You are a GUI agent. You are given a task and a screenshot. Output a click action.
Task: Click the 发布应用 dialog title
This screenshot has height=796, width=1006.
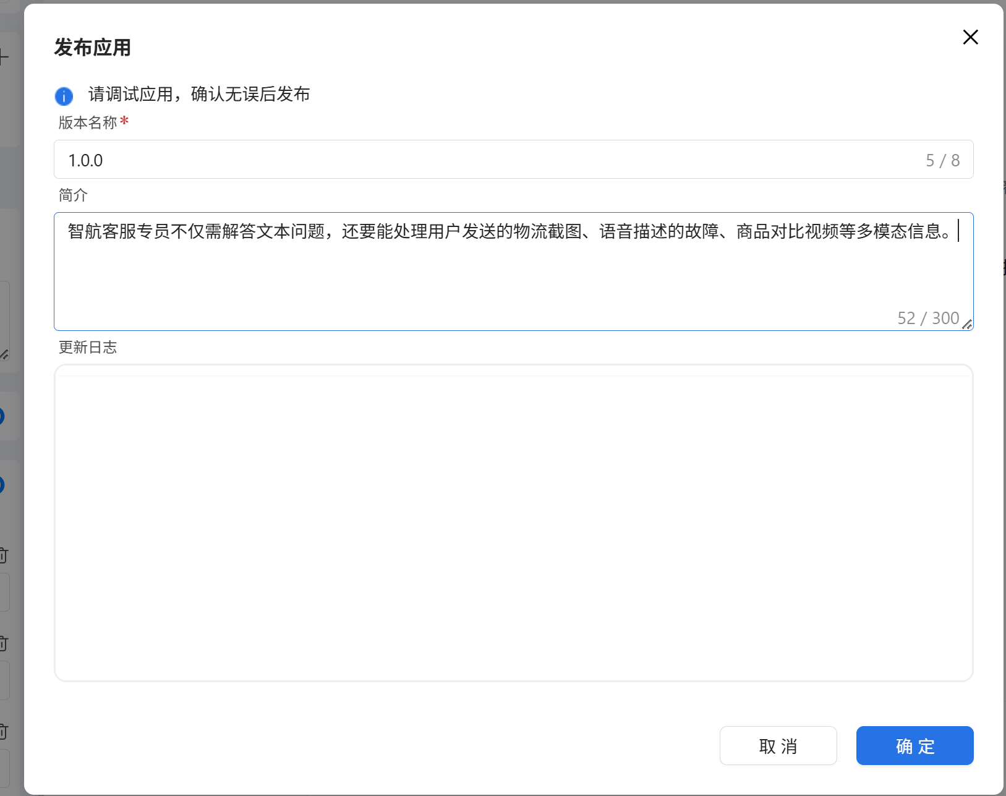pyautogui.click(x=91, y=47)
